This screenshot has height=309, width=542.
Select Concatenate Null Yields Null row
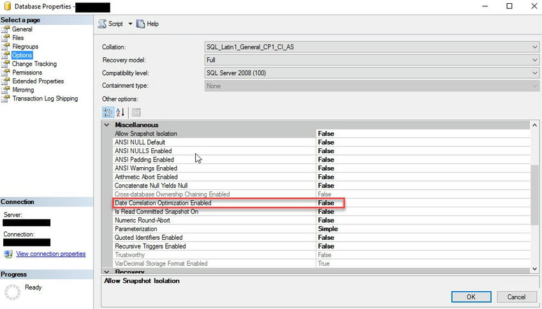point(322,185)
